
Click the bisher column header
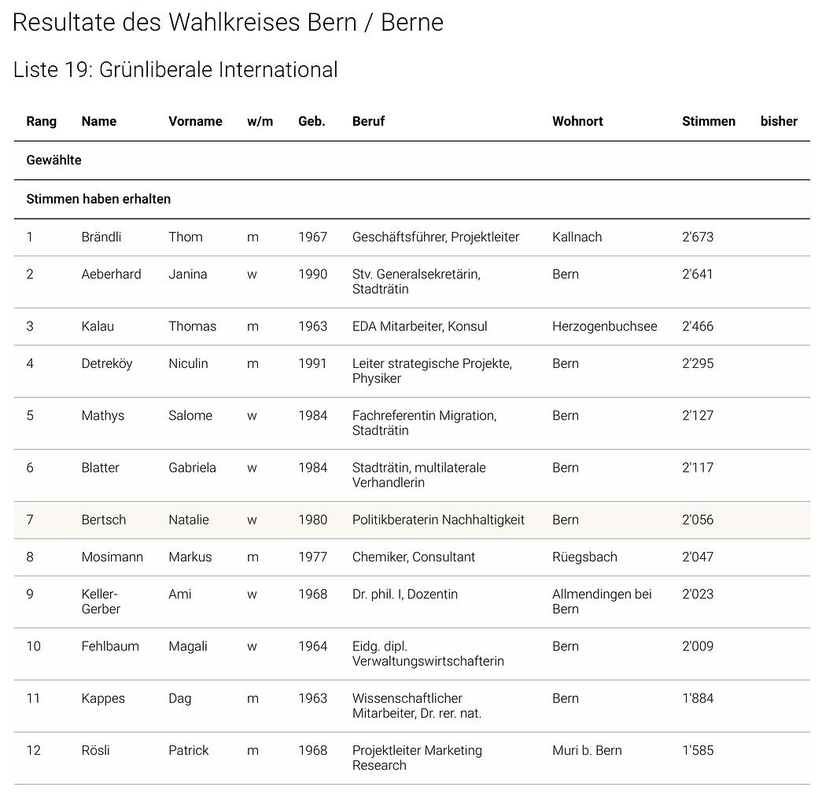[778, 121]
